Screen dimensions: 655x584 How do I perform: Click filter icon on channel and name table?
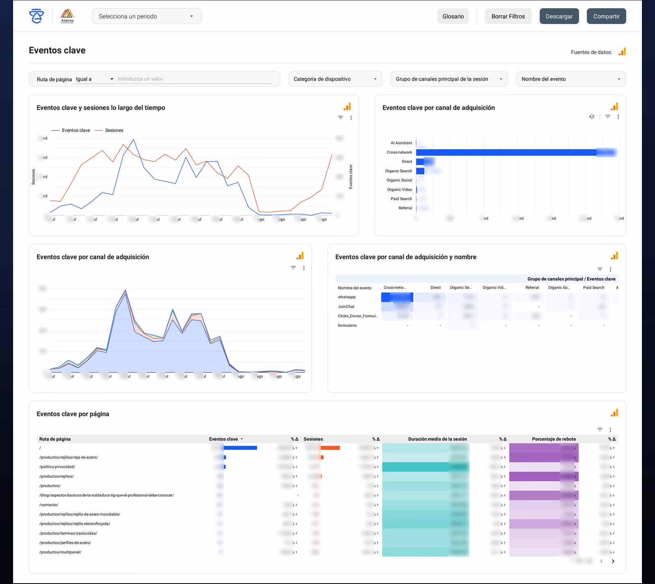point(600,270)
